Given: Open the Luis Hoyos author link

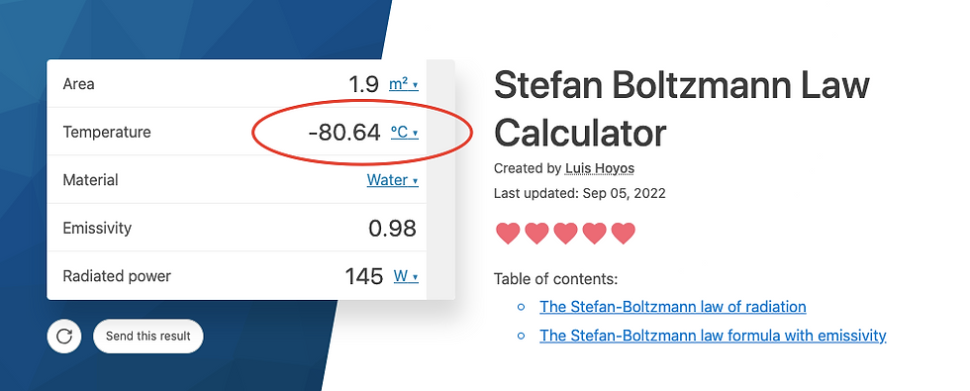Looking at the screenshot, I should coord(600,168).
